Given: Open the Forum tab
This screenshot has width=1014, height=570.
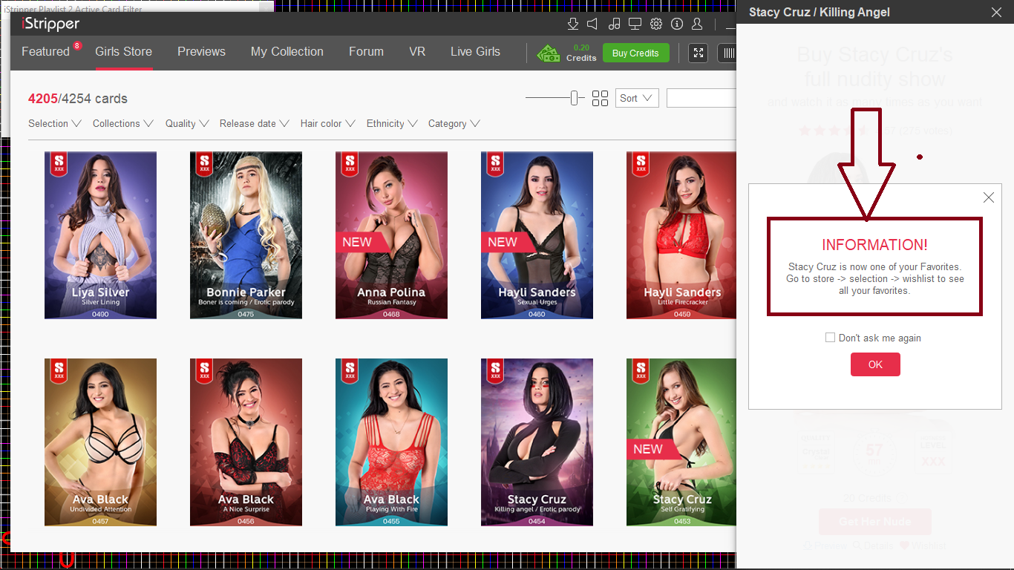Looking at the screenshot, I should tap(366, 52).
